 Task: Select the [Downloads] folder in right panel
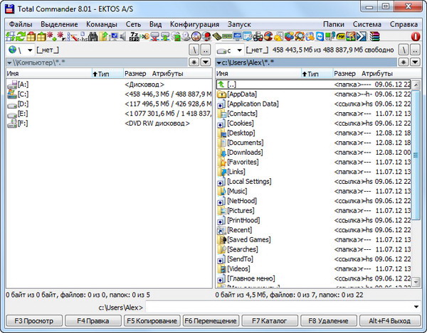click(x=246, y=153)
